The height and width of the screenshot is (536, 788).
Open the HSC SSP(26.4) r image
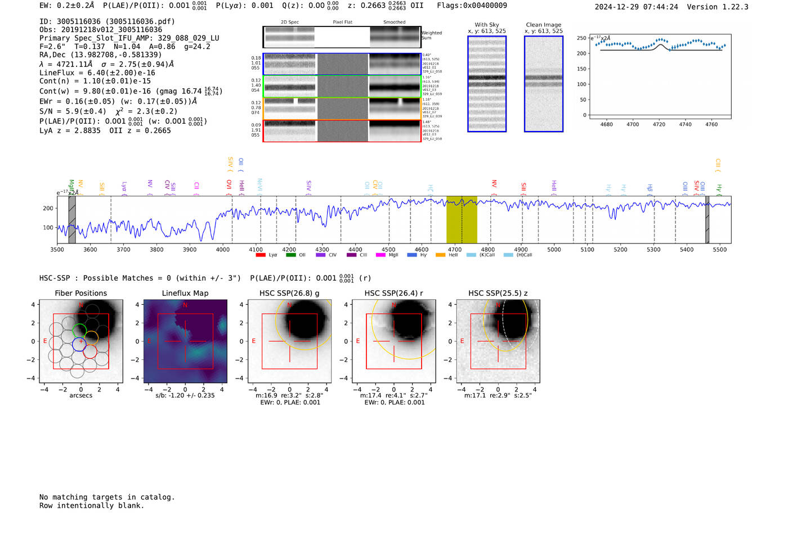[x=394, y=341]
